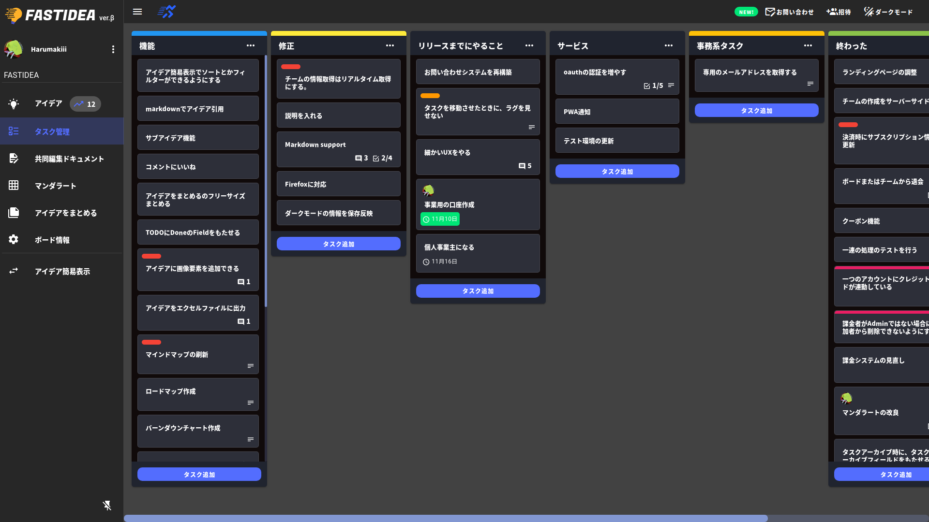Click the comment icon on 細かいUXをやる card
The image size is (929, 522).
point(522,166)
